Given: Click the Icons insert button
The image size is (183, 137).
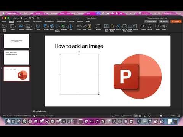Looking at the screenshot, I should pos(52,26).
